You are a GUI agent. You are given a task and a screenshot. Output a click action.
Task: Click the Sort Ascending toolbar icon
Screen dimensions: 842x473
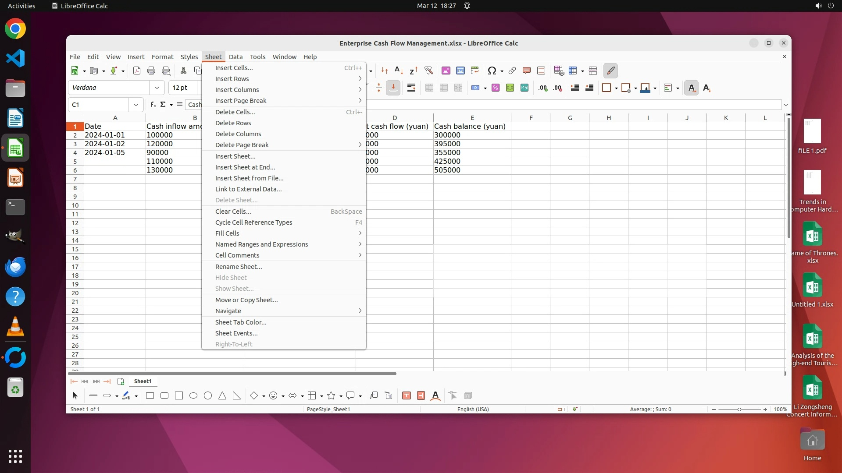click(398, 71)
